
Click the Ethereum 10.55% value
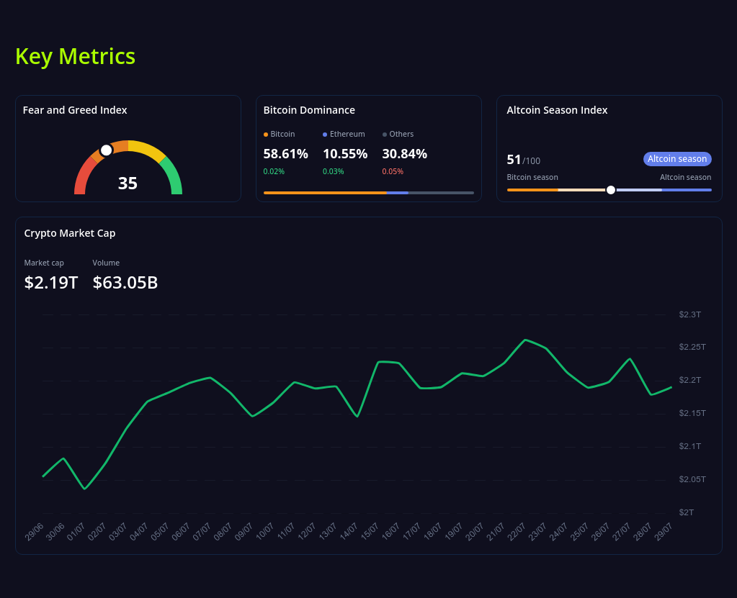[x=345, y=153]
